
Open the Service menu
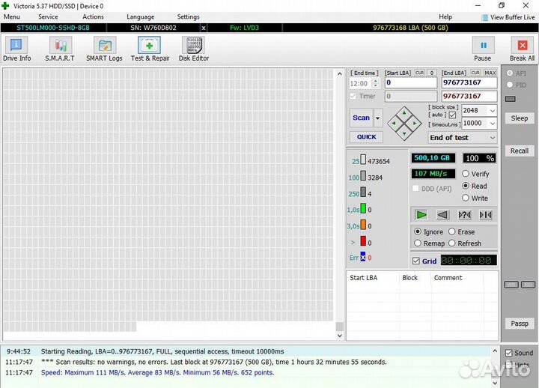pyautogui.click(x=48, y=16)
